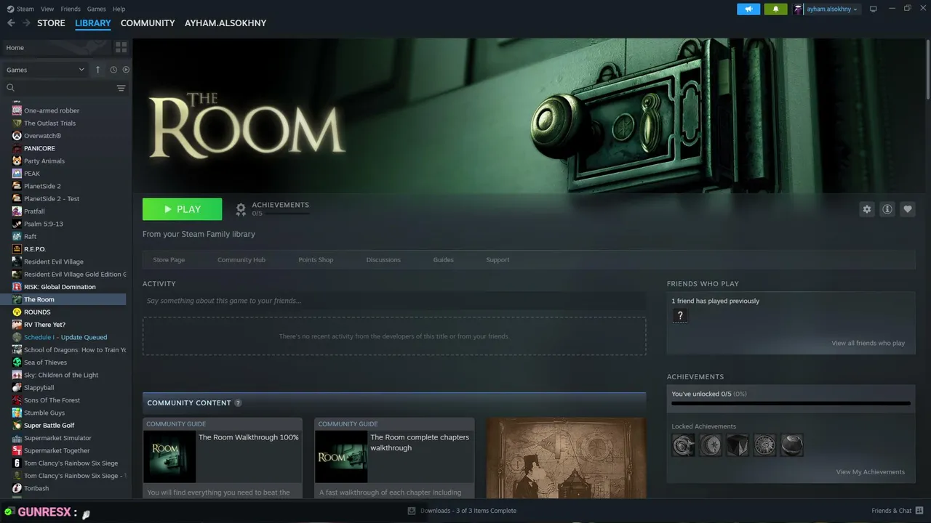931x523 pixels.
Task: Click the ROUNDS game icon in the list
Action: coord(17,312)
